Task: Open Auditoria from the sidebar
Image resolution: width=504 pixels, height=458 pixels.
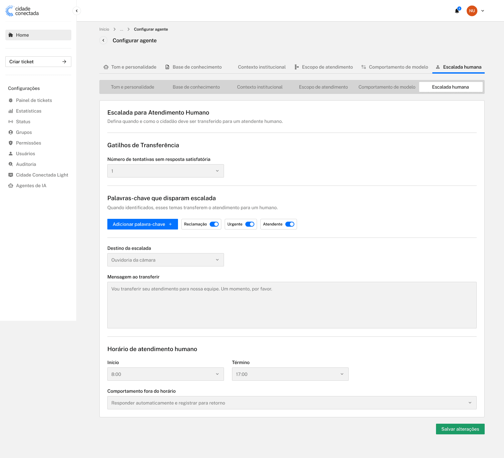Action: click(x=26, y=164)
